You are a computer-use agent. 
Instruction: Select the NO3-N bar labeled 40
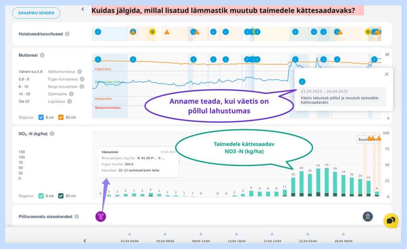(x=301, y=184)
